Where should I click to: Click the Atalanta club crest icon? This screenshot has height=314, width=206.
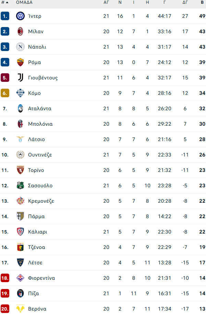coord(21,109)
